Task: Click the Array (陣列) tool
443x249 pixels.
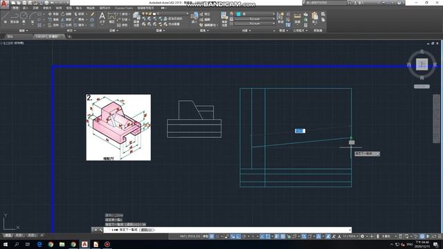Action: click(80, 25)
